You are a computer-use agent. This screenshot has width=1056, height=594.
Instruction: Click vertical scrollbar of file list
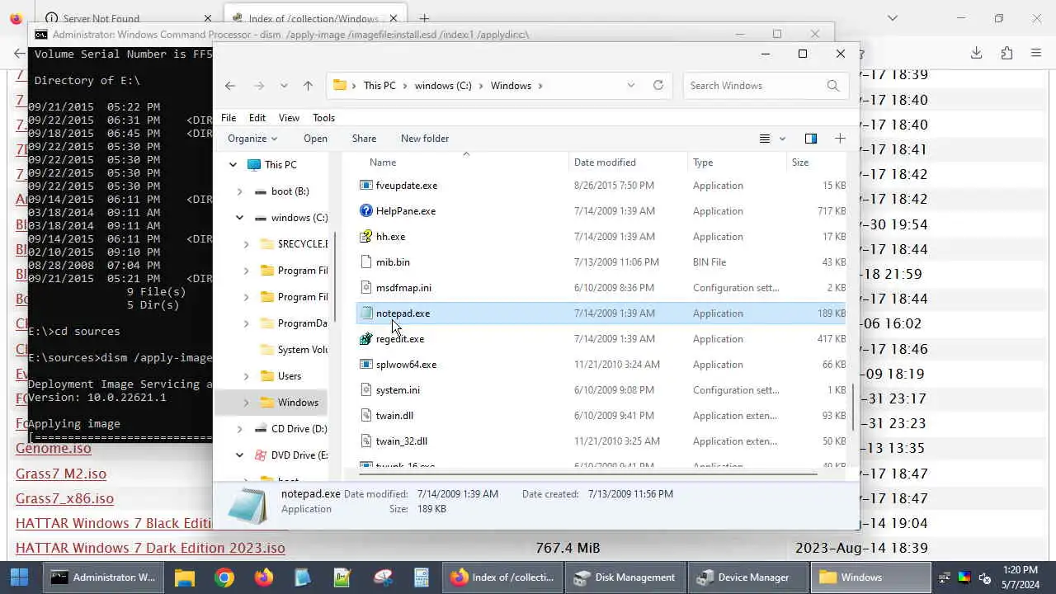[x=853, y=407]
